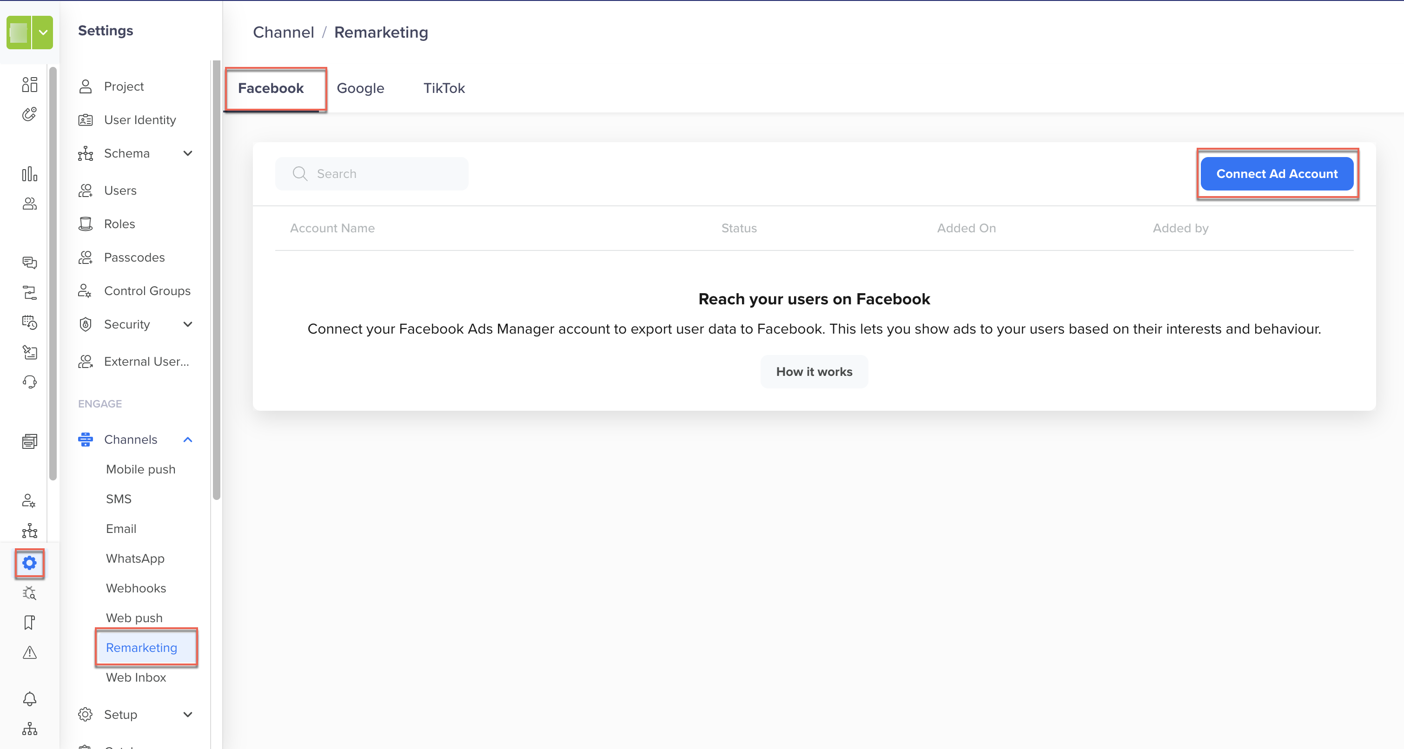Click the ID card icon next to User Identity
This screenshot has height=749, width=1404.
pyautogui.click(x=86, y=120)
